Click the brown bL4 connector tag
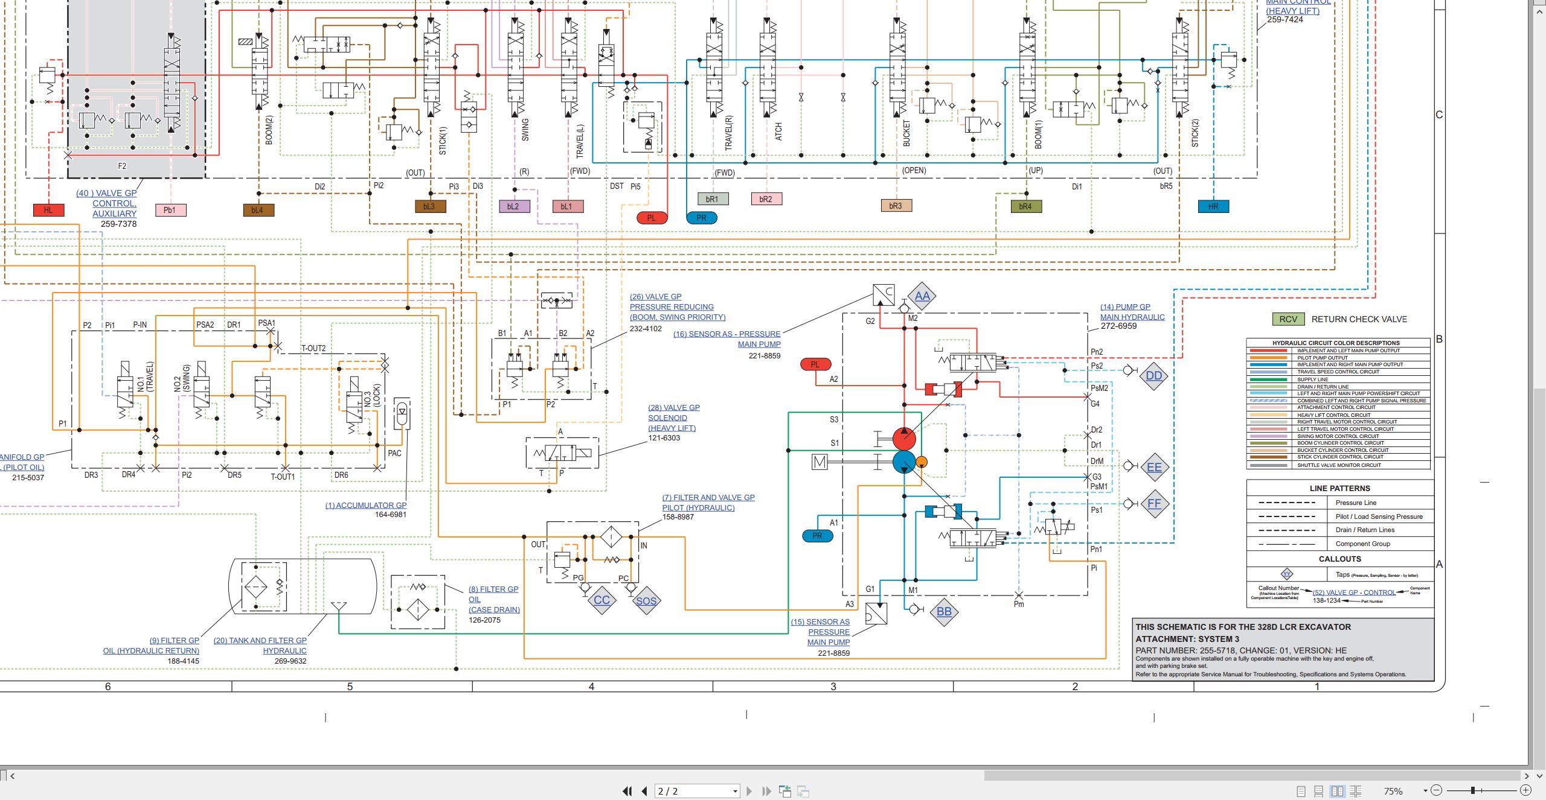Screen dimensions: 1546x800 click(258, 210)
